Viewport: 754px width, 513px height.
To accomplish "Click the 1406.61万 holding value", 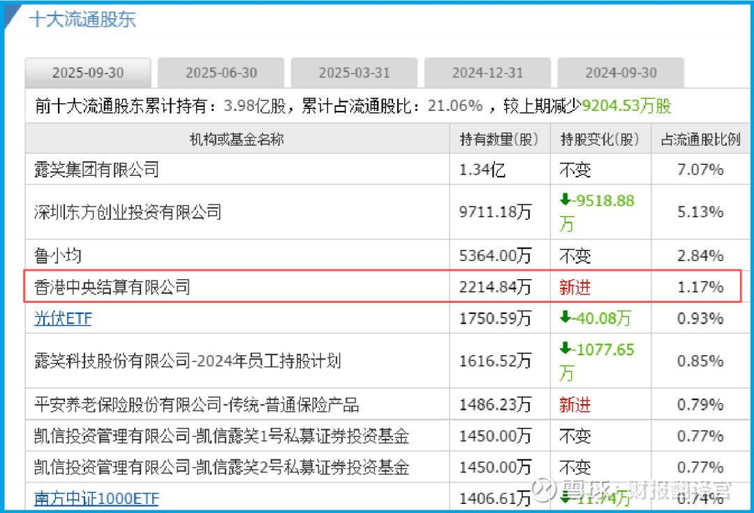I will click(x=495, y=498).
